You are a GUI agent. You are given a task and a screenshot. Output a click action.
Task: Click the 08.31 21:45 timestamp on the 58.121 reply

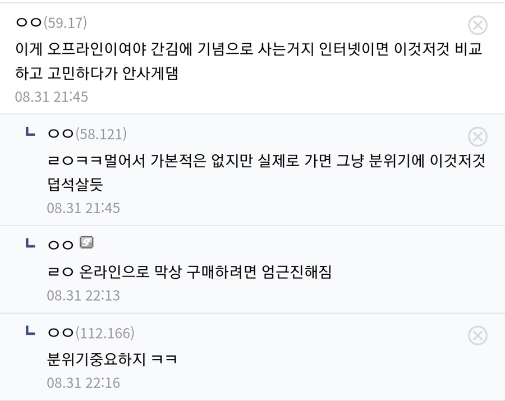(x=84, y=208)
